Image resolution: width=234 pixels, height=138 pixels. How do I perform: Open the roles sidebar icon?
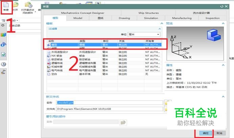tap(3, 72)
